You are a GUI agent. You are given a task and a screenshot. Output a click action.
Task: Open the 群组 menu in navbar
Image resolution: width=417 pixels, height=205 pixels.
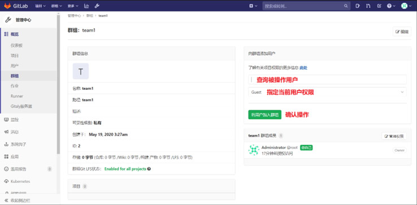(x=57, y=6)
